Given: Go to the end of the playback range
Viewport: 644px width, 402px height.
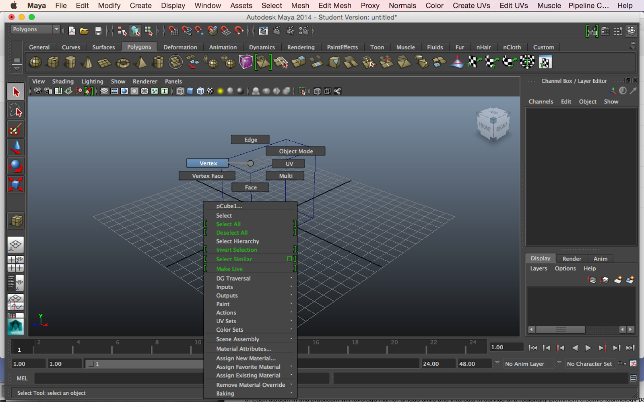Looking at the screenshot, I should pyautogui.click(x=630, y=348).
